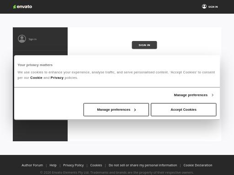Viewport: 234px width, 175px height.
Task: Click the outlined Manage preferences button
Action: pyautogui.click(x=116, y=110)
